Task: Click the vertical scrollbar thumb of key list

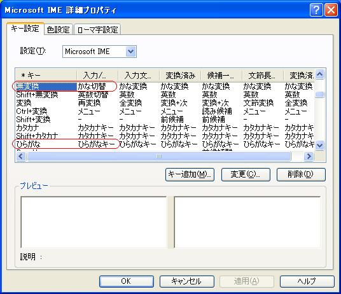Action: pos(319,95)
